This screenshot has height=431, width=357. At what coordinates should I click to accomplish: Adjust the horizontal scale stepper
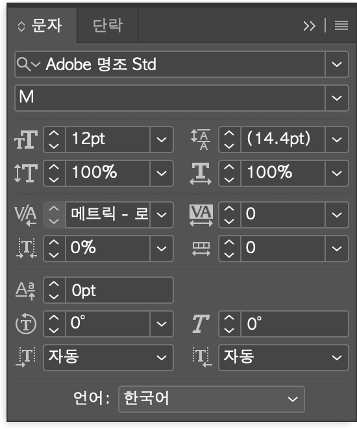click(230, 173)
